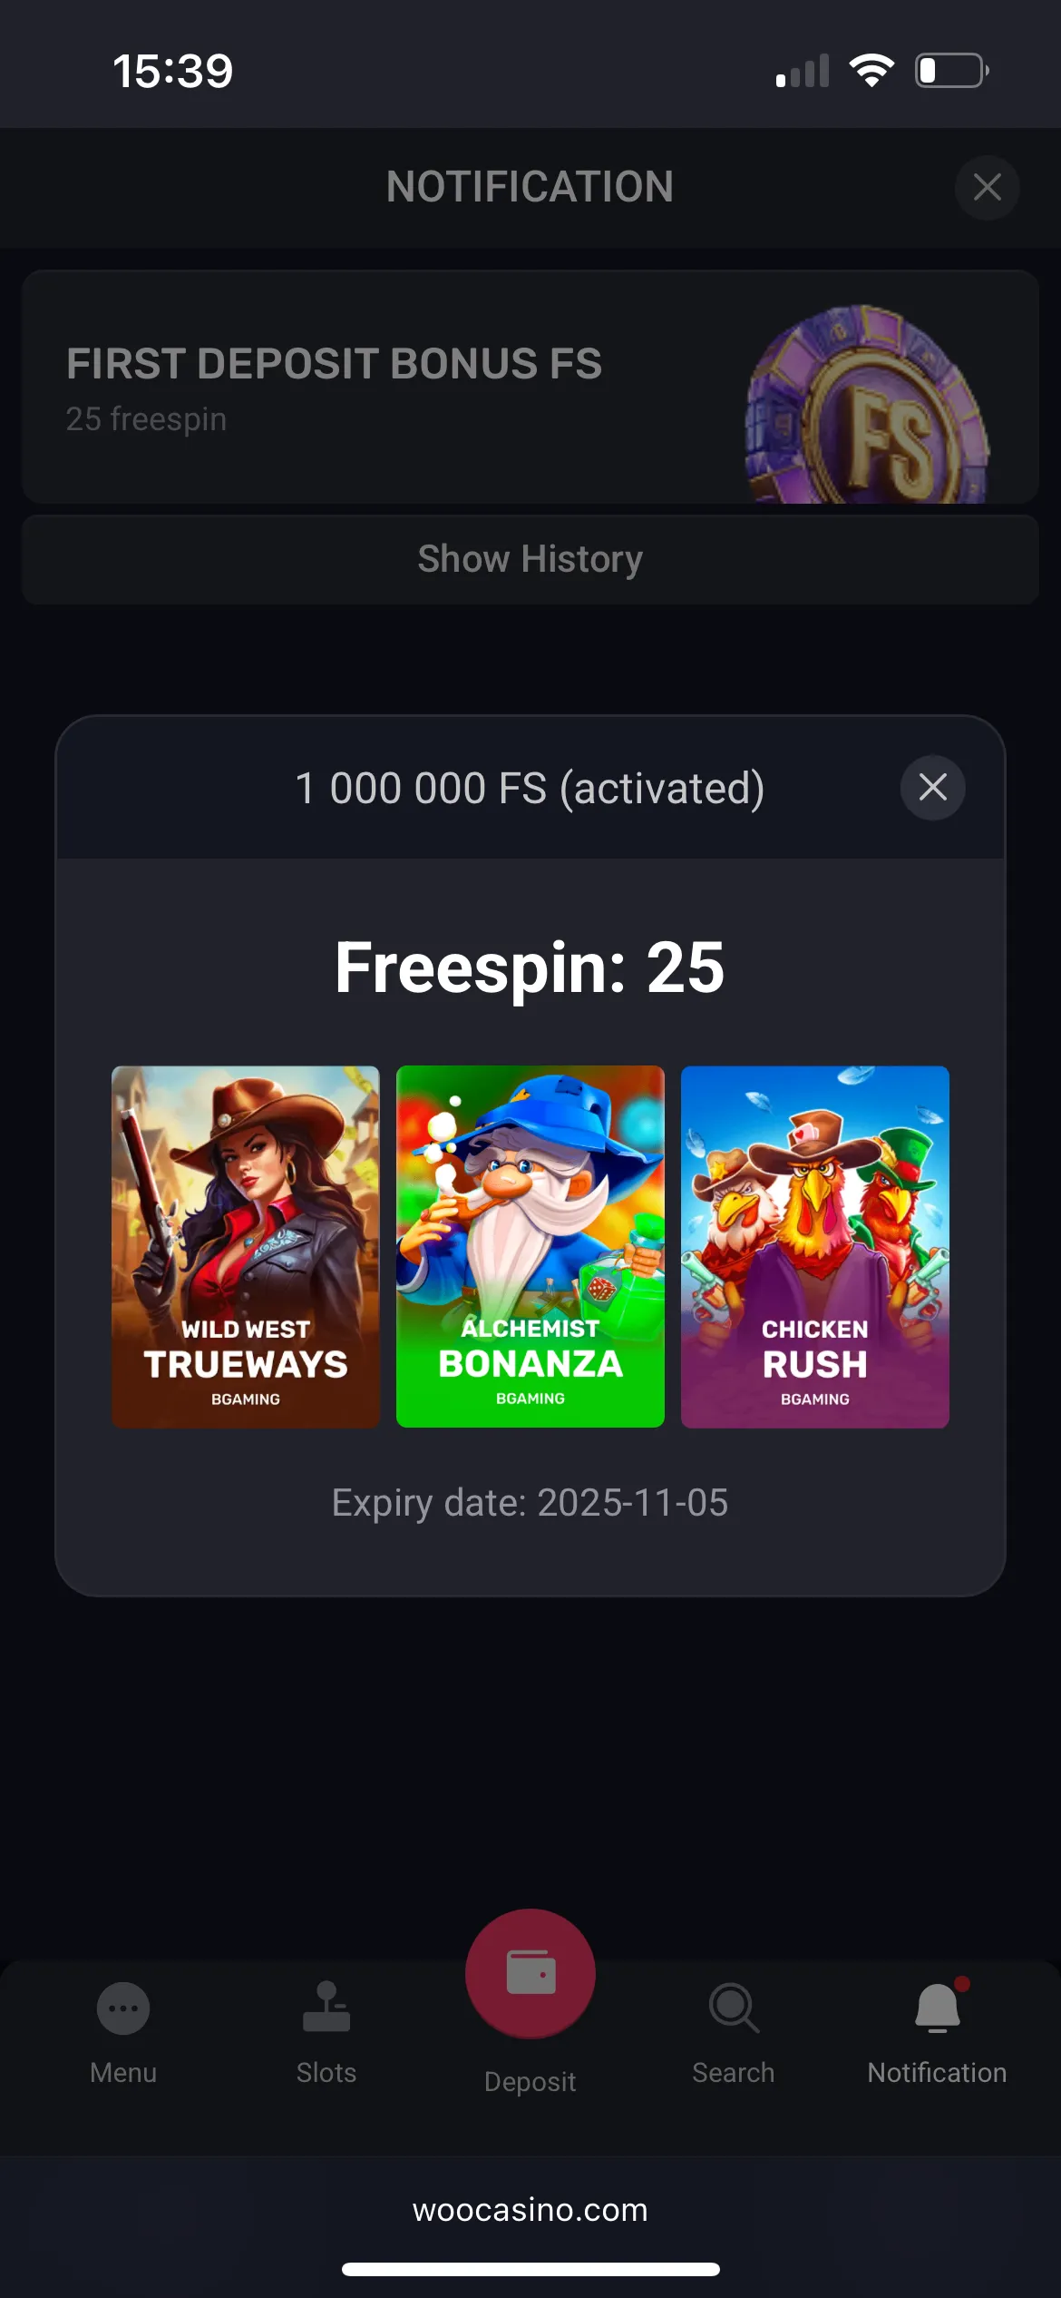Tap the 25 freespin subtitle
Screen dimensions: 1061x2298
pyautogui.click(x=146, y=419)
